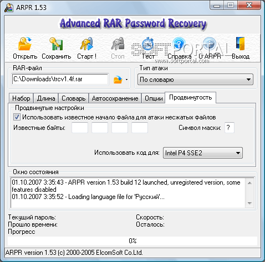Click the status window scroll up arrow
Screen dimensions: 265x262
click(249, 183)
